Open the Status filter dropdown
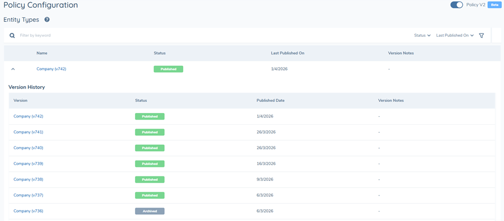The width and height of the screenshot is (504, 221). [x=422, y=36]
